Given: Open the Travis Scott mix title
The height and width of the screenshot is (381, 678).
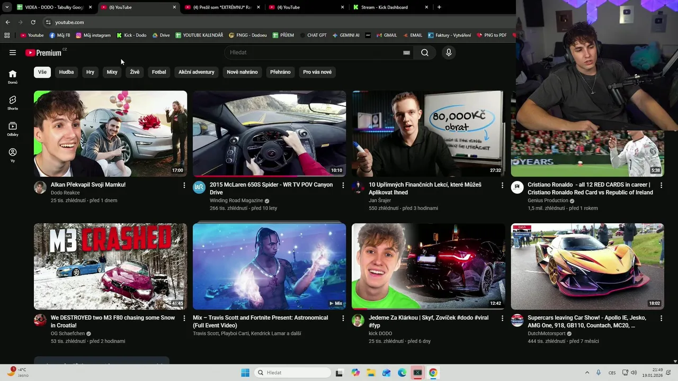Looking at the screenshot, I should (x=261, y=321).
